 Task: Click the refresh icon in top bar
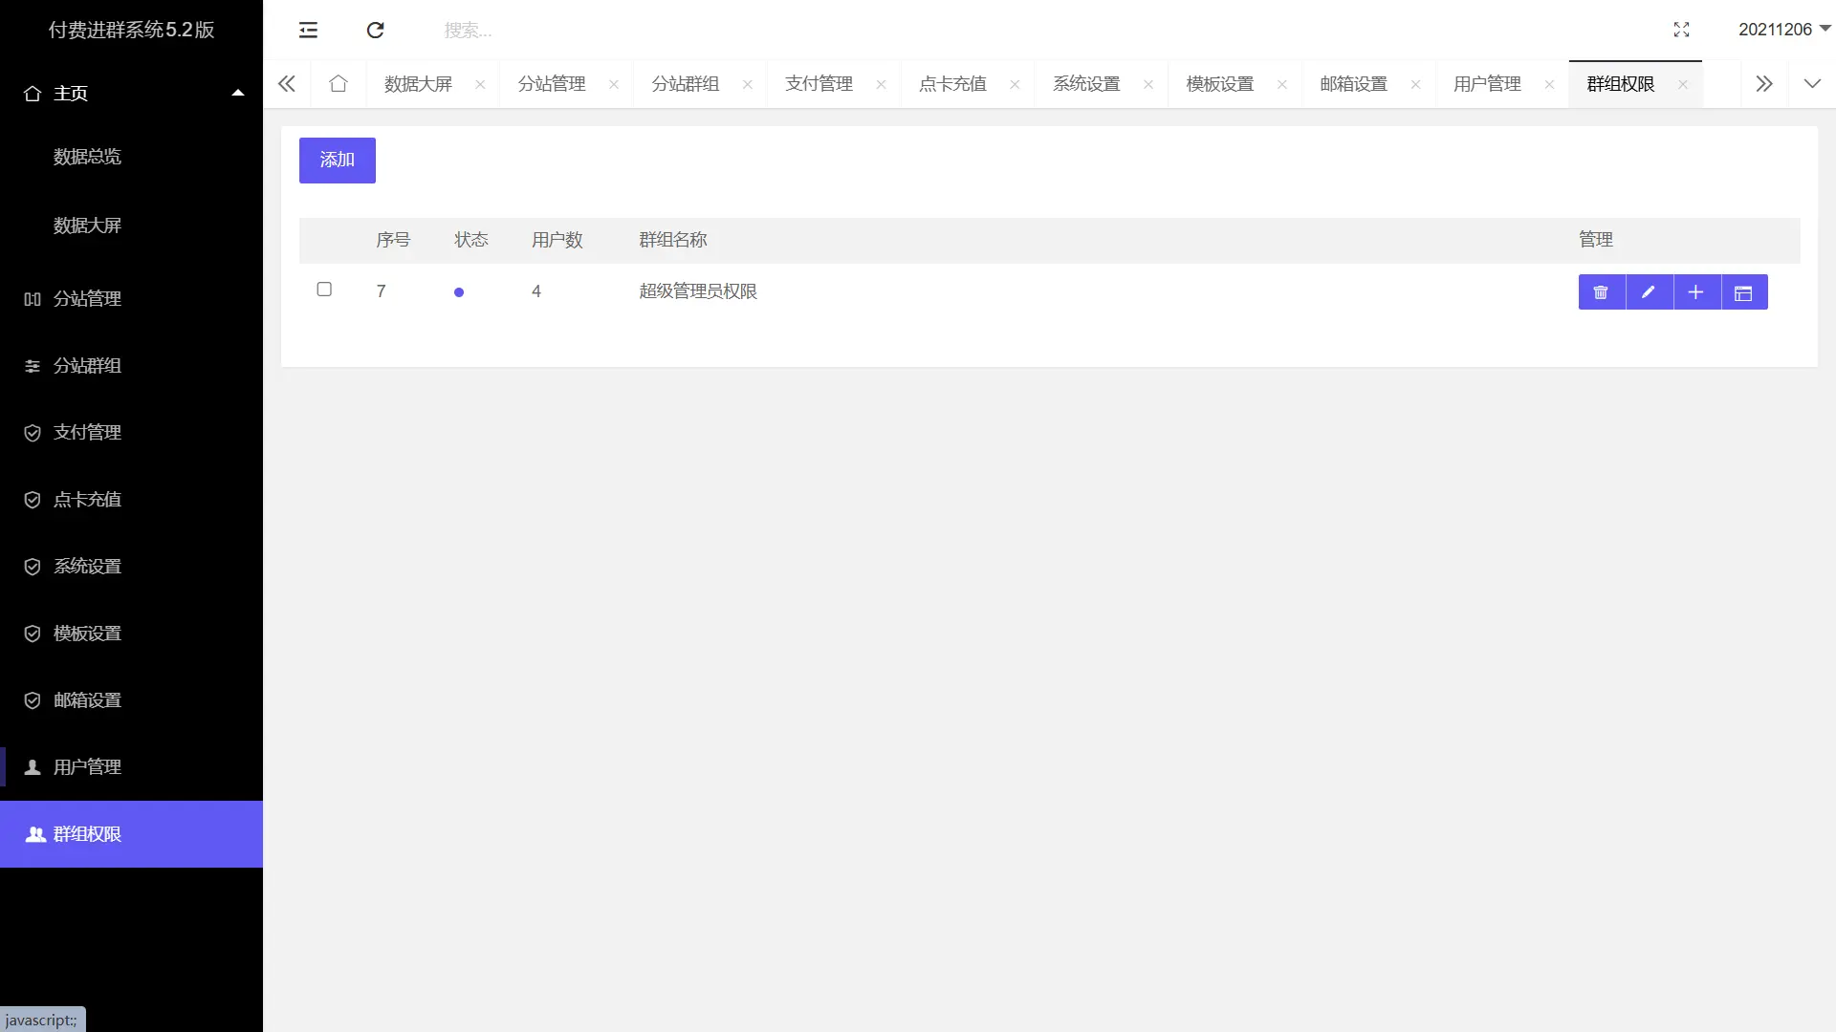pos(375,31)
